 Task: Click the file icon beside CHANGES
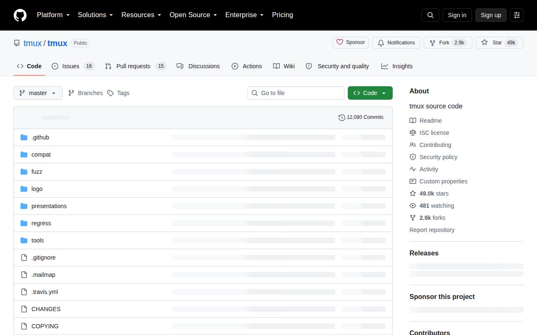(24, 309)
